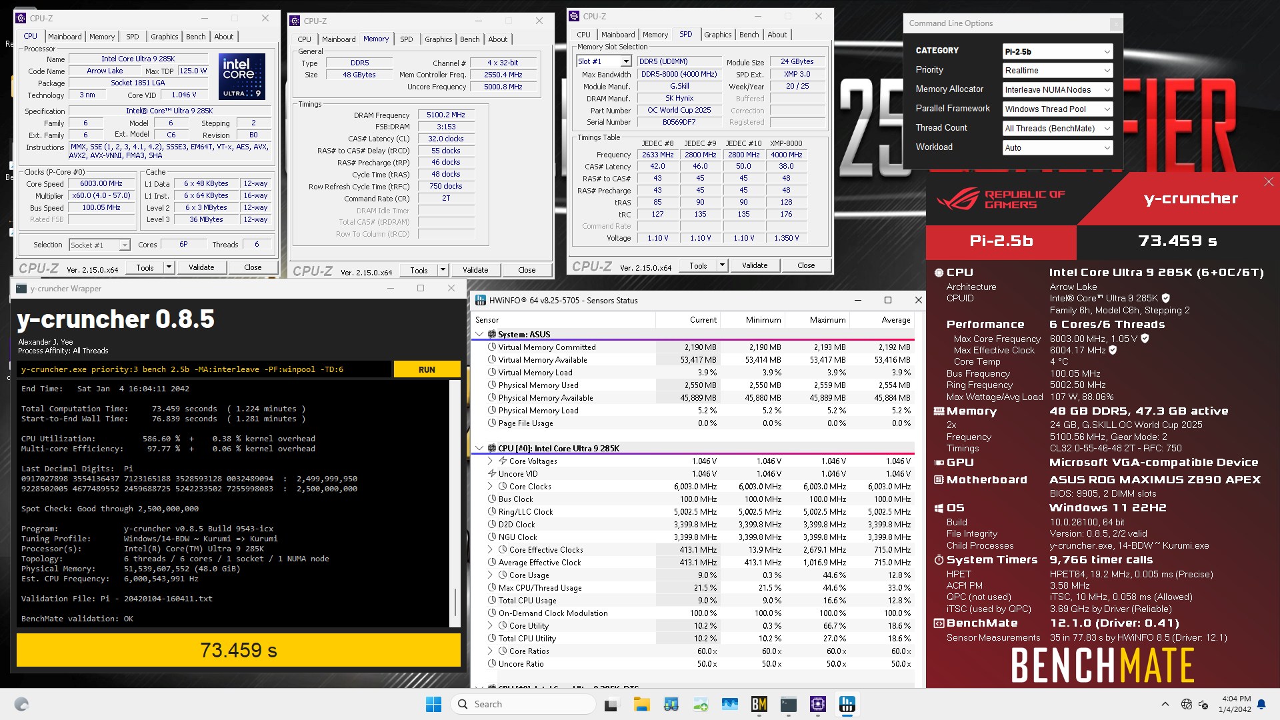
Task: Click Validate in the first CPU-Z window
Action: [x=201, y=267]
